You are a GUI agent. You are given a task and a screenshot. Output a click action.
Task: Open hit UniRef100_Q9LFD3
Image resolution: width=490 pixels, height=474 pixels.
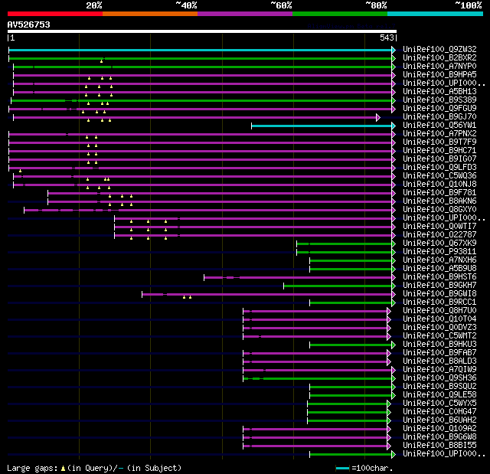tap(439, 168)
